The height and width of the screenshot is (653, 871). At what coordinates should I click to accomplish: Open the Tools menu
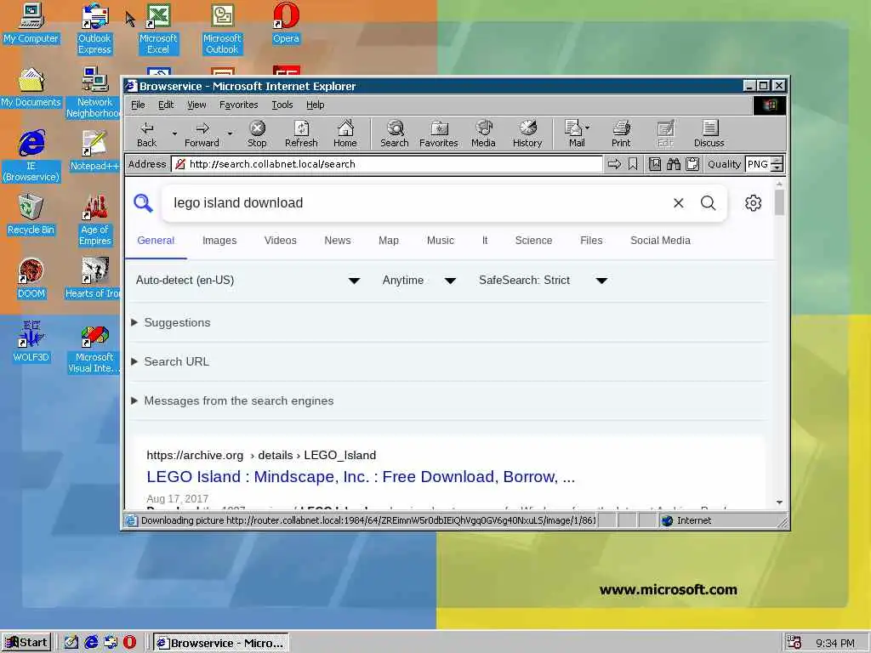282,105
